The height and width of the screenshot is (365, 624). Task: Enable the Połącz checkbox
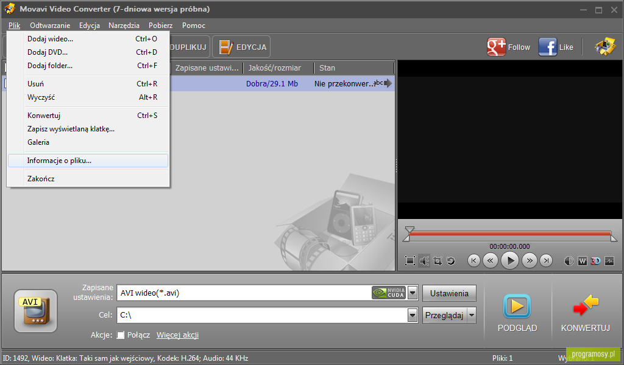(x=121, y=335)
